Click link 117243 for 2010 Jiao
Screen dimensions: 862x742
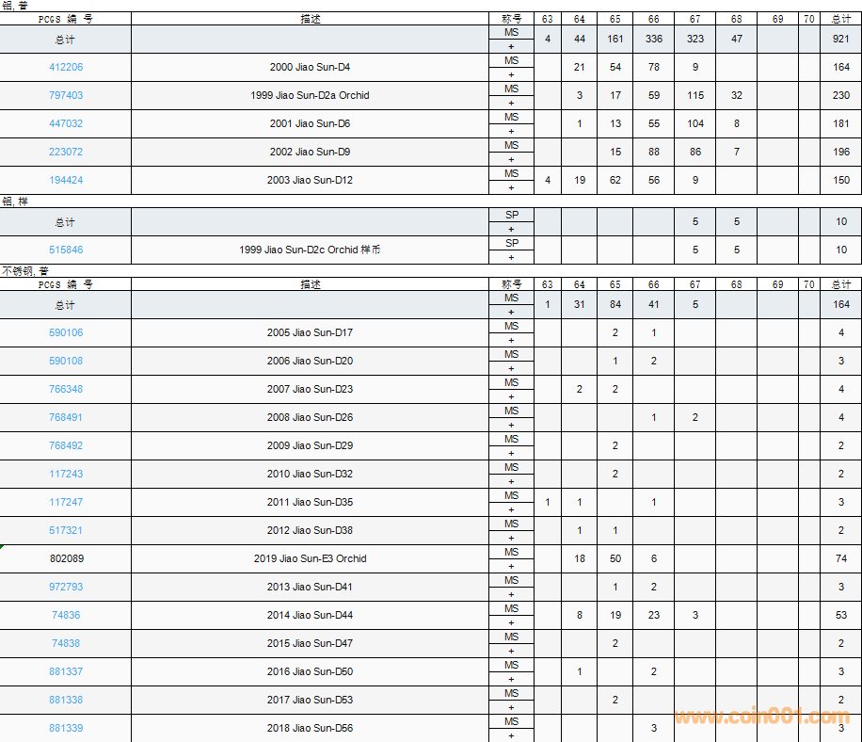pos(66,475)
